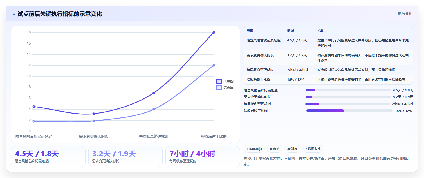Click the 阻塞风险首次记录延迟 progress bar
424x178 pixels.
click(348, 90)
